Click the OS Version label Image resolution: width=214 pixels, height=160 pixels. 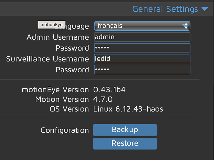point(69,109)
